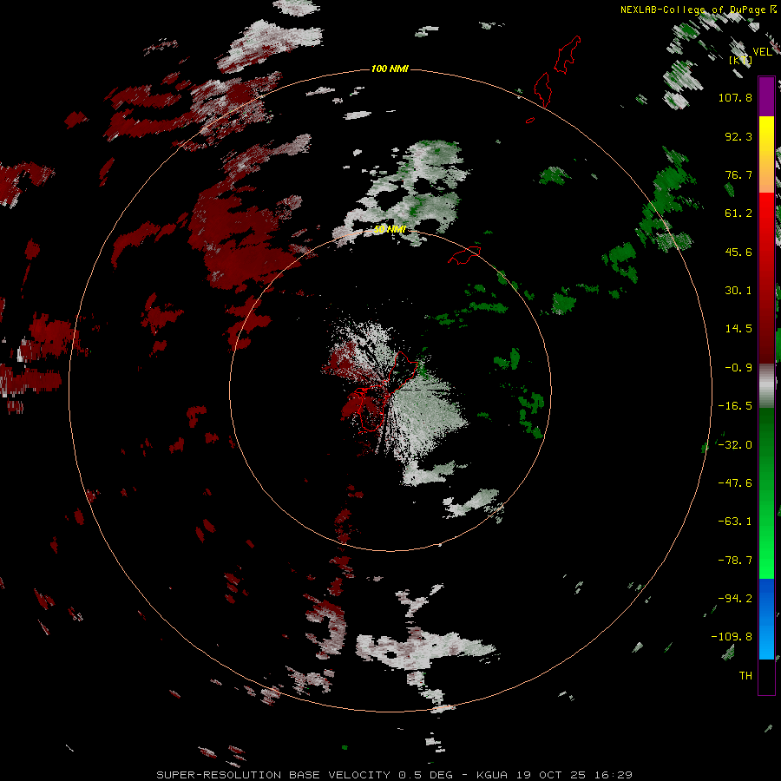781x781 pixels.
Task: Click the 50 NMI range ring label
Action: click(390, 229)
